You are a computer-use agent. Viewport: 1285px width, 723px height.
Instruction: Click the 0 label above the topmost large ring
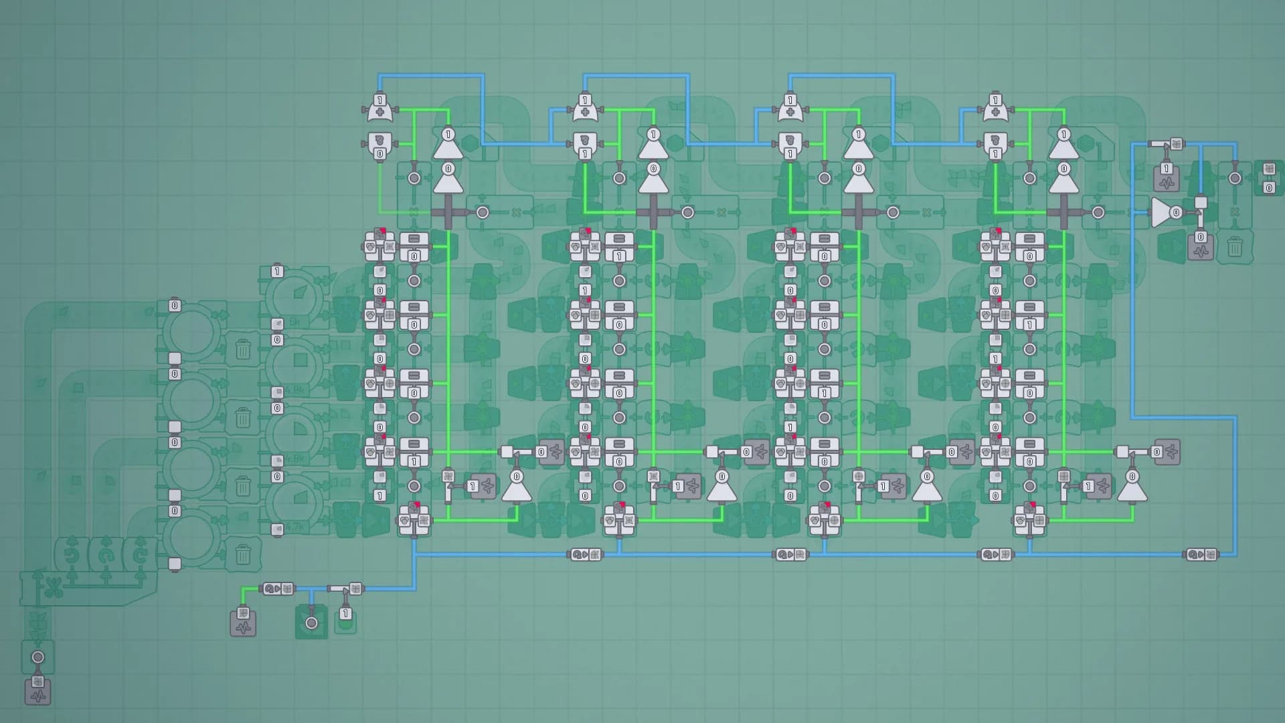tap(175, 305)
